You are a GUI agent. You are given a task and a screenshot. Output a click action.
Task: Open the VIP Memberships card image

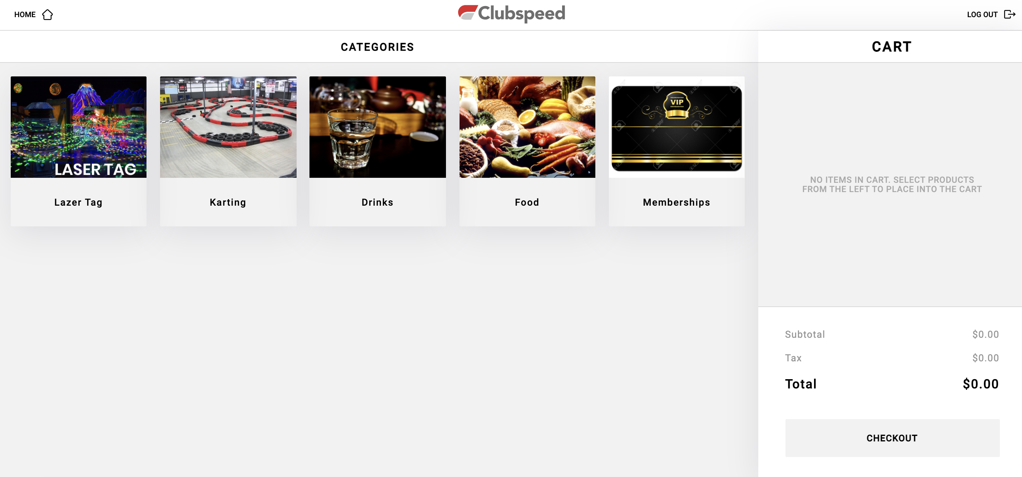tap(677, 127)
